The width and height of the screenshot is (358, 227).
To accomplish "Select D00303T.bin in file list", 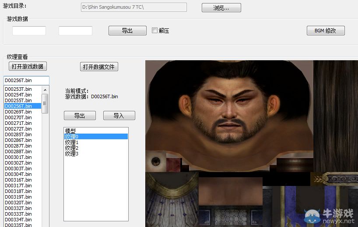I will [x=23, y=169].
